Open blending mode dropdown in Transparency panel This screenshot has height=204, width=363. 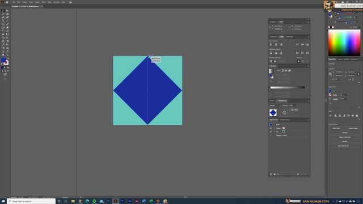[x=276, y=105]
